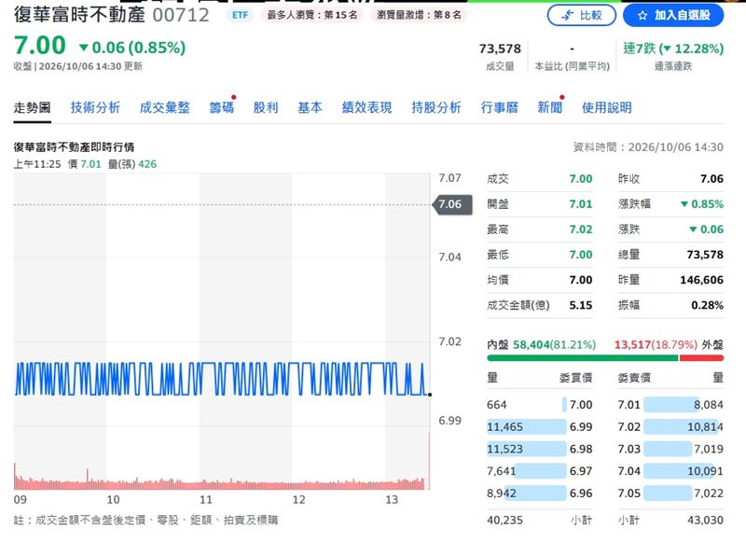Click 昨量 value 146,606
This screenshot has width=746, height=542.
[702, 280]
